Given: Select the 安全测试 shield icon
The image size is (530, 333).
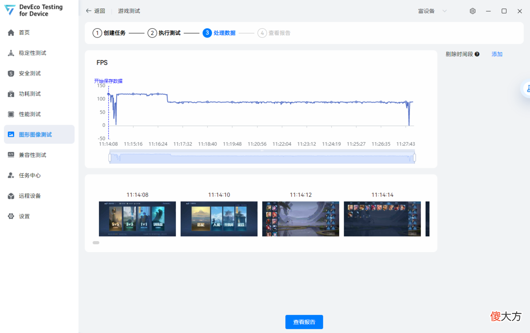Looking at the screenshot, I should [11, 73].
